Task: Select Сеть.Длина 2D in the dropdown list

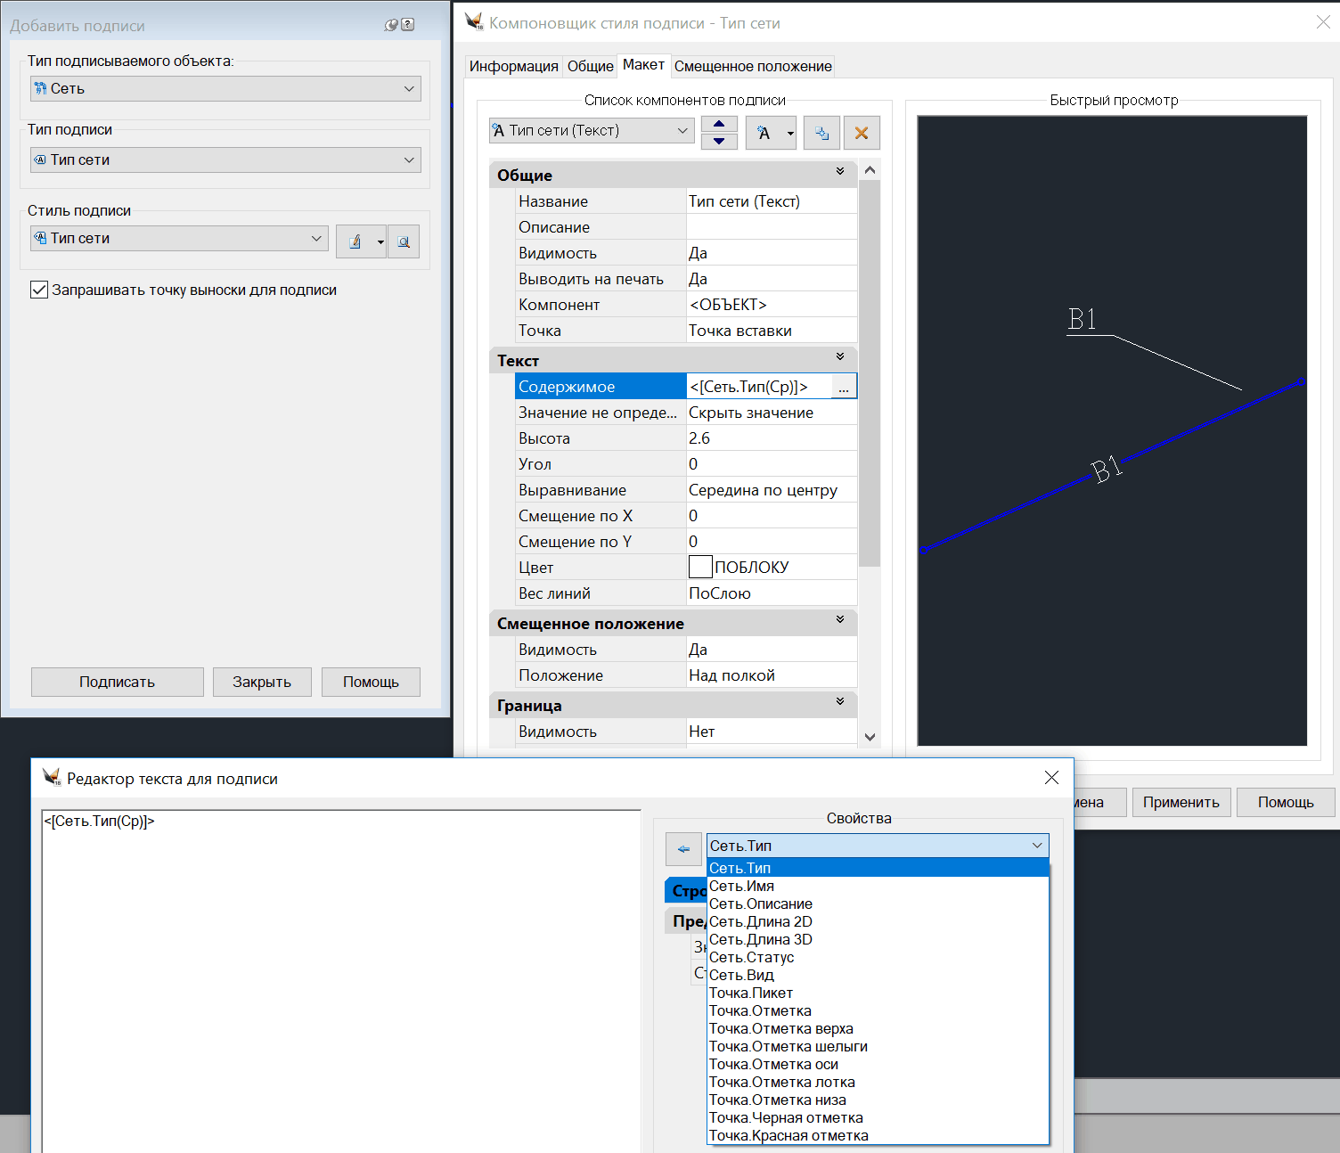Action: (x=878, y=921)
